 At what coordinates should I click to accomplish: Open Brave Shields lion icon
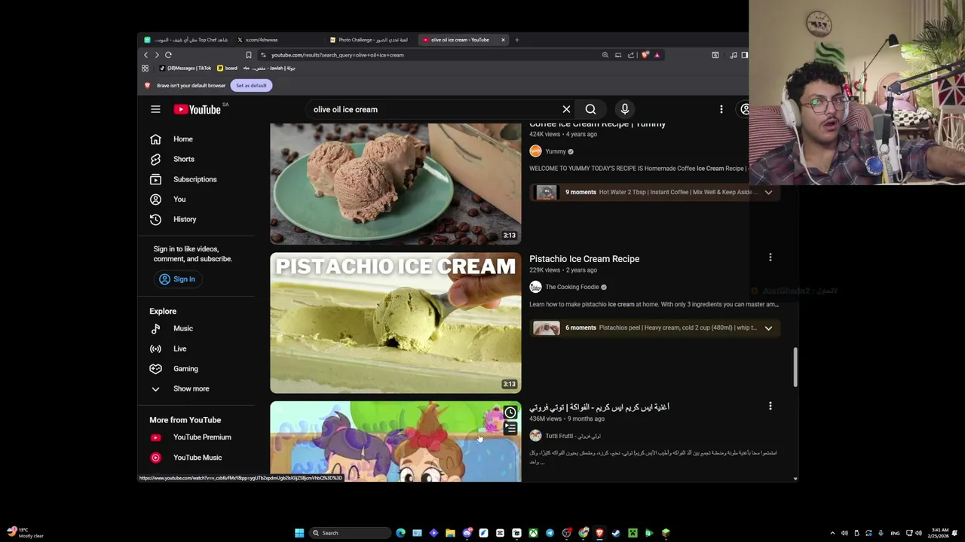tap(645, 55)
